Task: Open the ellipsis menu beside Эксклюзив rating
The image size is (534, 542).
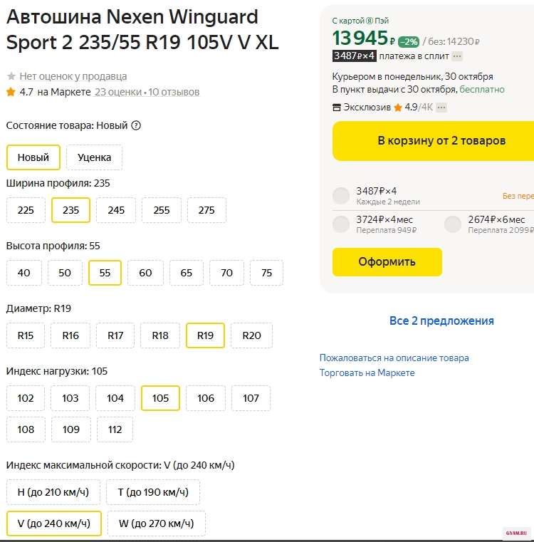Action: (x=441, y=108)
